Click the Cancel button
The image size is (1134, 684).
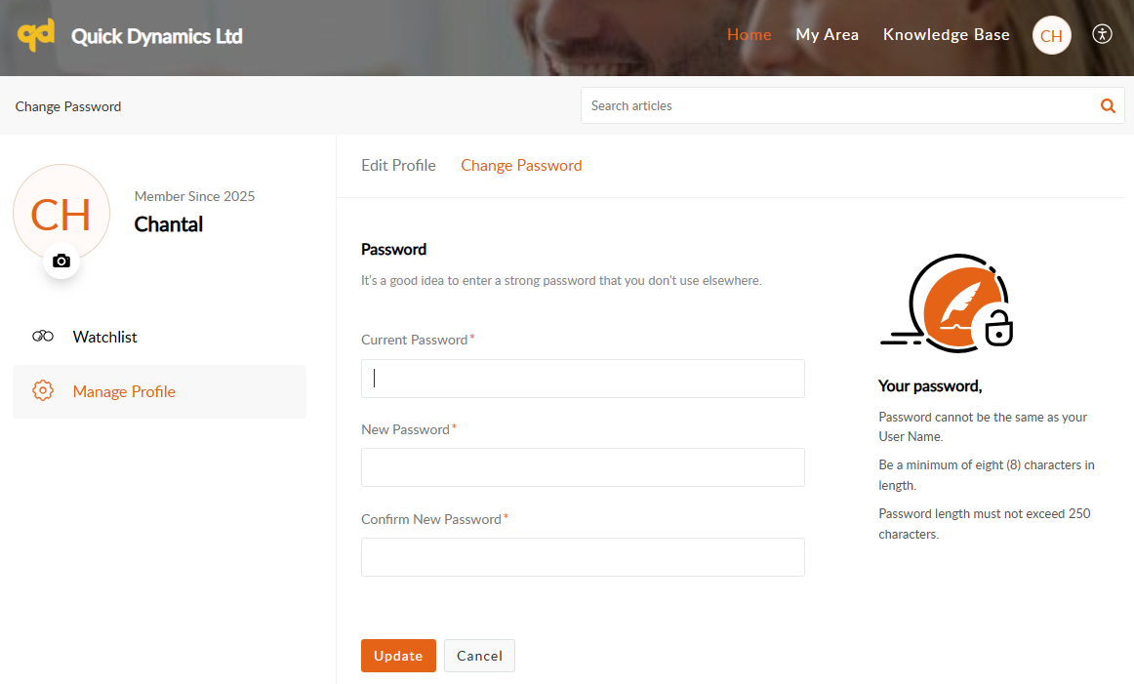[479, 656]
